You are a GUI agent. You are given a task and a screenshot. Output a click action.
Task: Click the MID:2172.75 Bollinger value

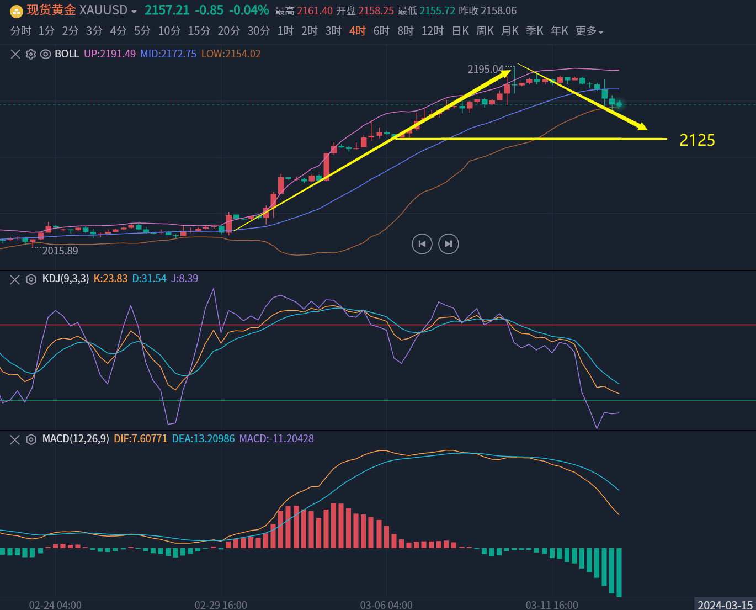pyautogui.click(x=168, y=54)
